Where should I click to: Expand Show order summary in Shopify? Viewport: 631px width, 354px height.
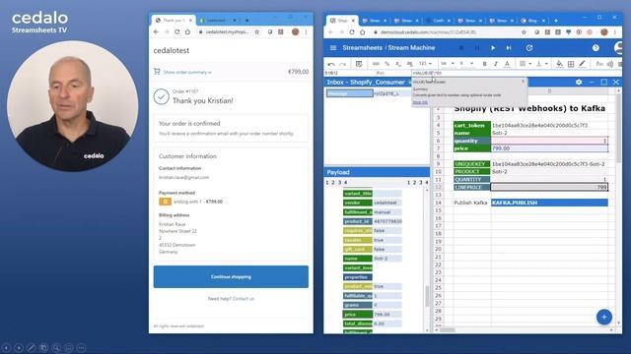pyautogui.click(x=187, y=72)
